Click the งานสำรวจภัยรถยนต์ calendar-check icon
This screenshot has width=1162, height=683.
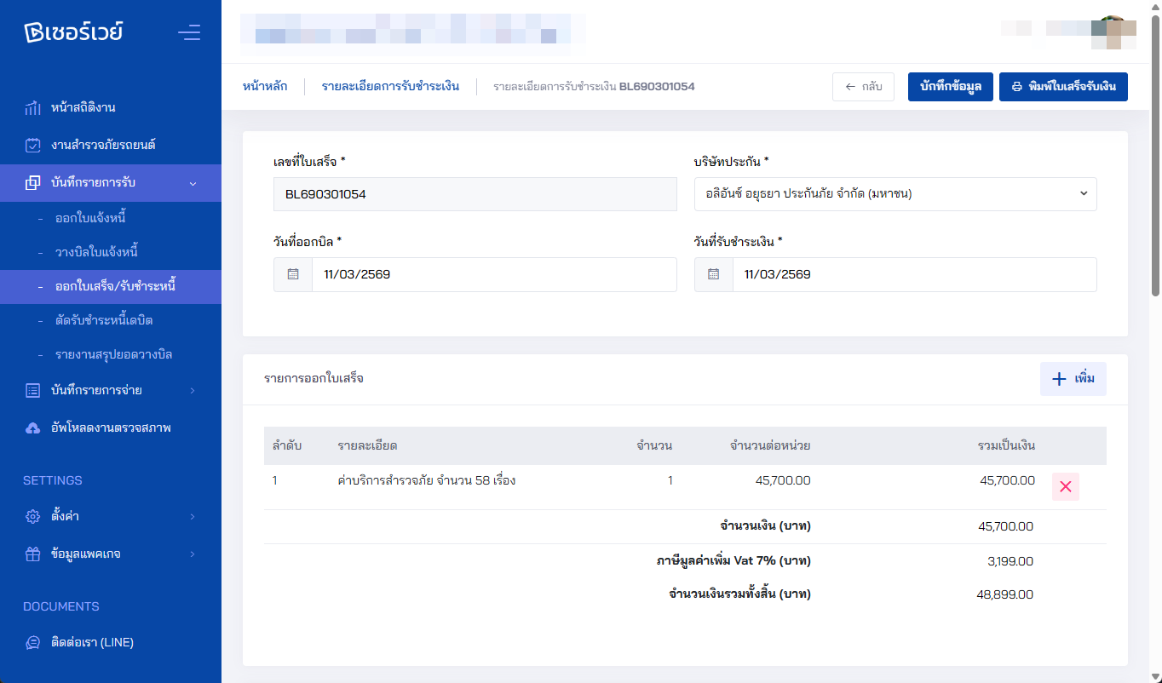(x=32, y=146)
